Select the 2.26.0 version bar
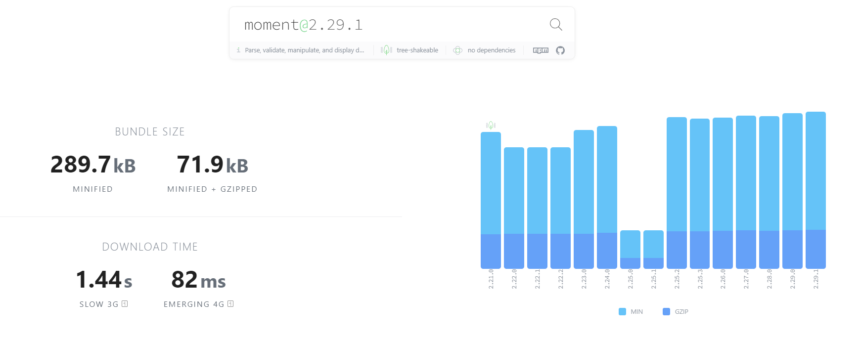 [723, 193]
